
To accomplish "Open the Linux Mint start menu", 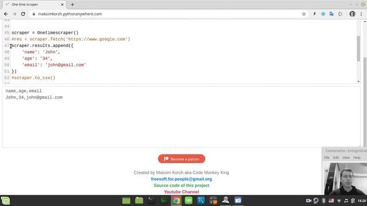I will [x=5, y=201].
